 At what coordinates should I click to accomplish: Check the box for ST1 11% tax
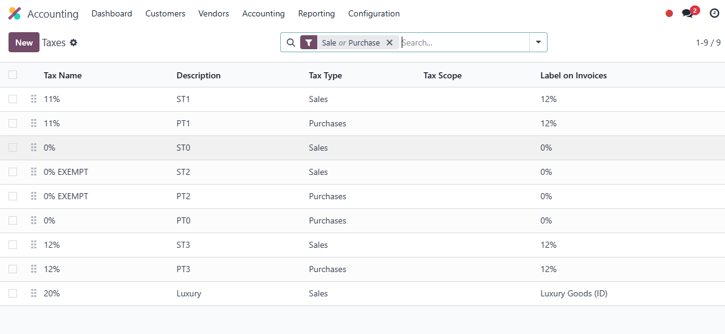pyautogui.click(x=13, y=99)
